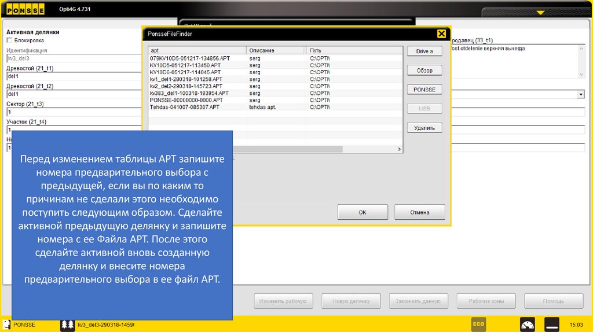The height and width of the screenshot is (332, 593).
Task: Click the PONSSE button in the file finder
Action: pyautogui.click(x=424, y=90)
